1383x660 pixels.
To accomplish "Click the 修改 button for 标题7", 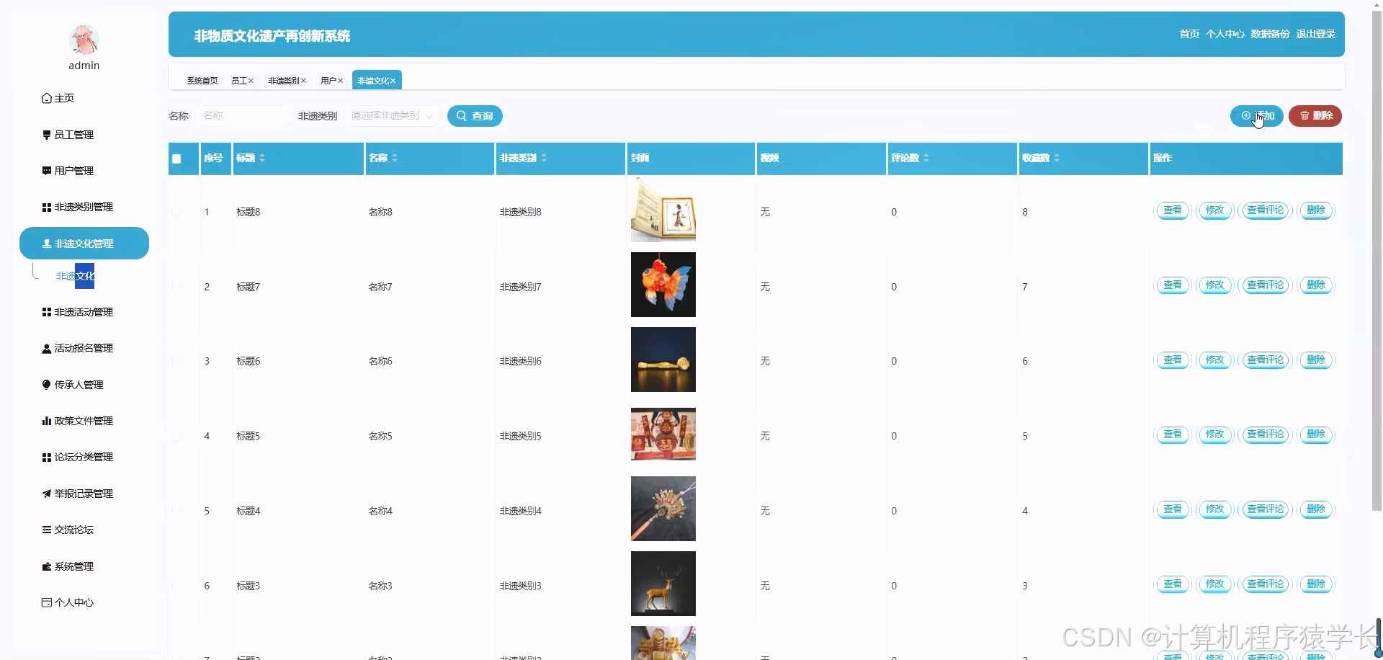I will coord(1215,285).
